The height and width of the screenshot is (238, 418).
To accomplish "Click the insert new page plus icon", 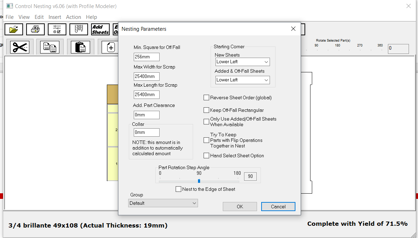I will 111,48.
